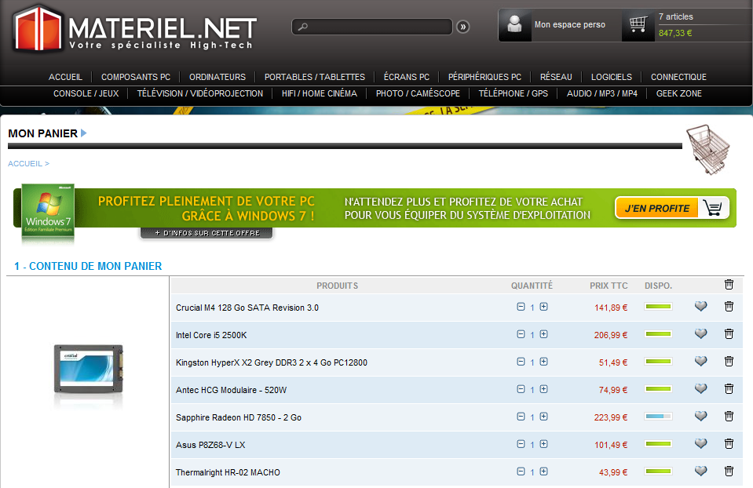The width and height of the screenshot is (753, 488).
Task: Add Antec HCG Modulaire to wishlist heart
Action: click(x=701, y=389)
